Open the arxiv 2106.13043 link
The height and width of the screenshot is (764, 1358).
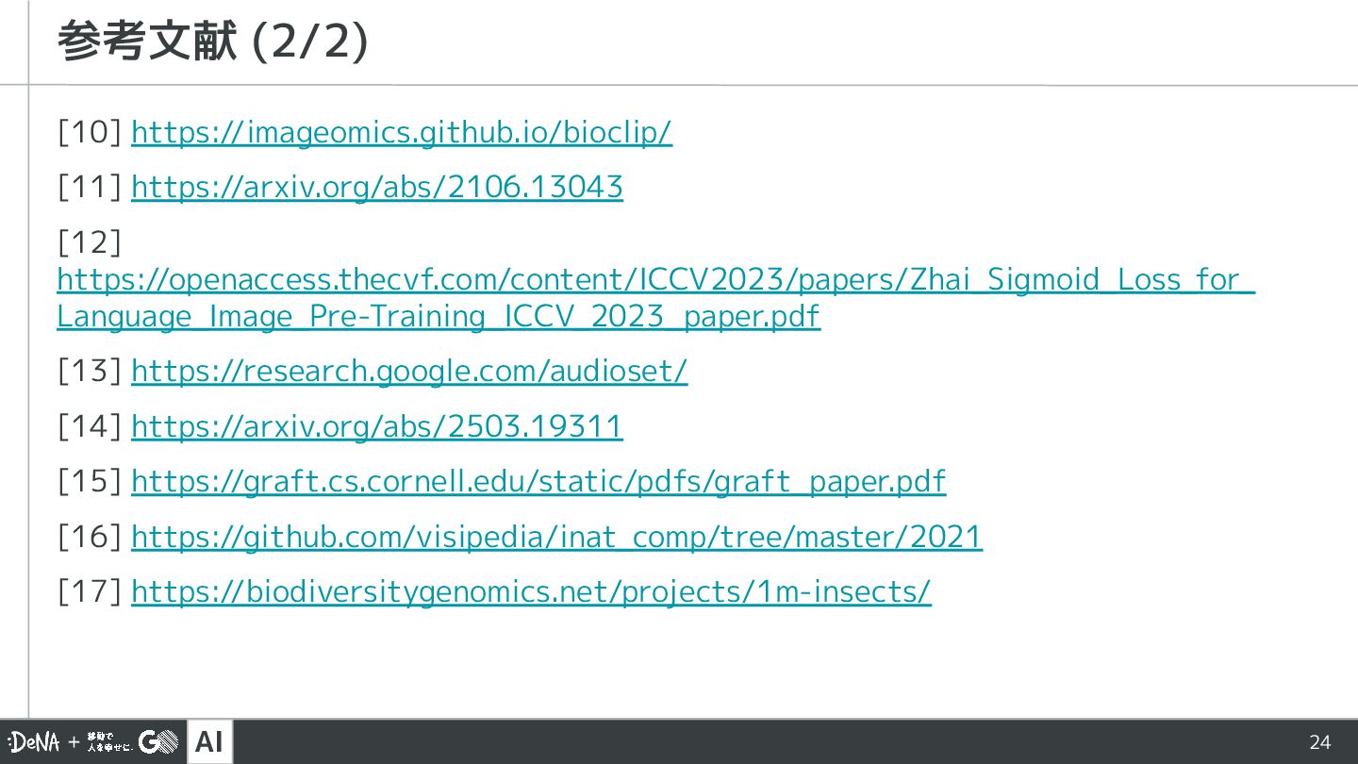point(377,188)
